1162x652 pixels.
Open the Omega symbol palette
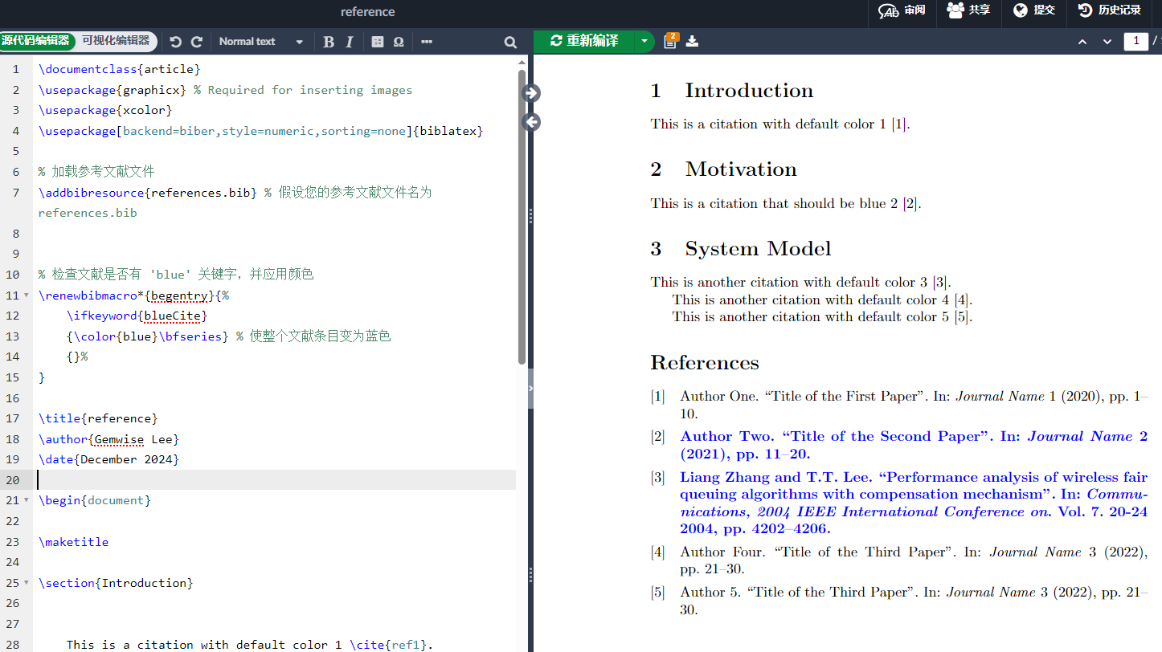point(399,42)
